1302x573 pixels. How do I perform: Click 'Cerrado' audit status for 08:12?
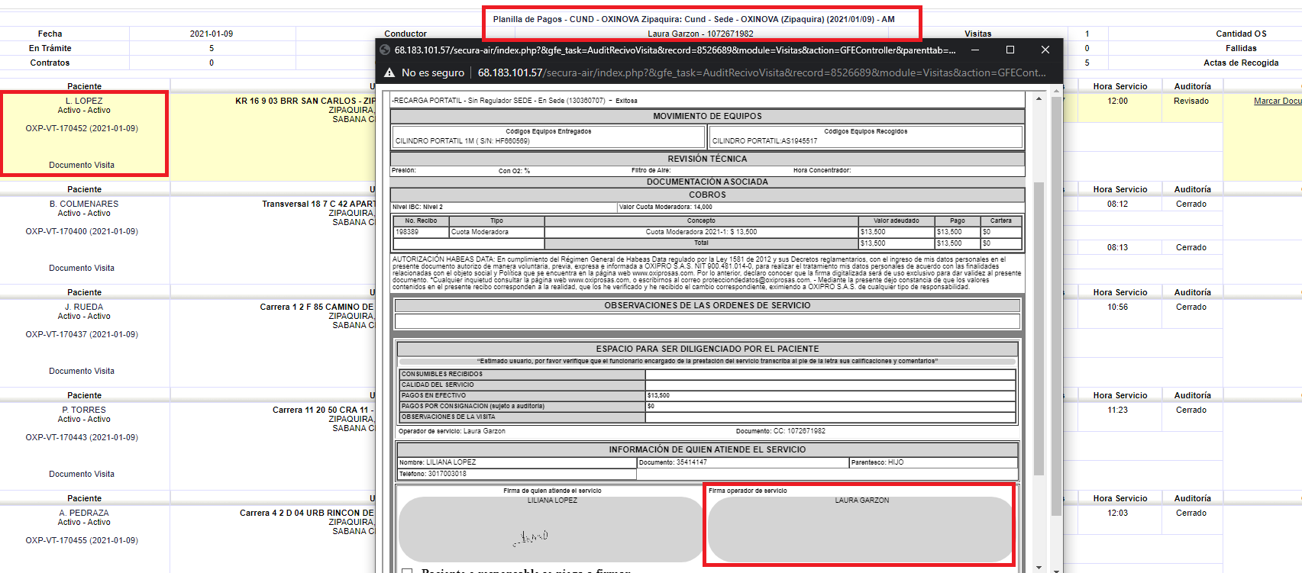pyautogui.click(x=1191, y=204)
